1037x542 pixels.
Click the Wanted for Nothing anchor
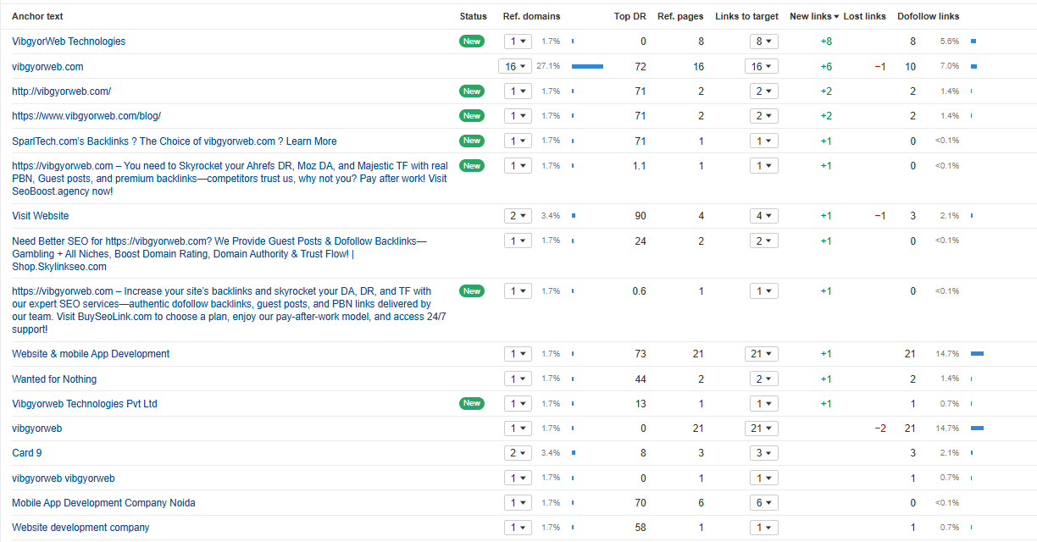click(x=54, y=379)
